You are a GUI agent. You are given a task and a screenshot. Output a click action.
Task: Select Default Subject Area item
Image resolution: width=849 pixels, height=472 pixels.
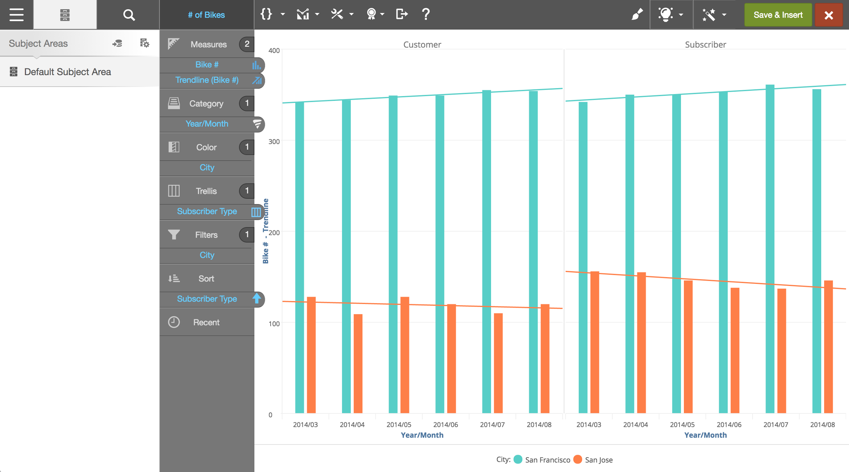67,72
